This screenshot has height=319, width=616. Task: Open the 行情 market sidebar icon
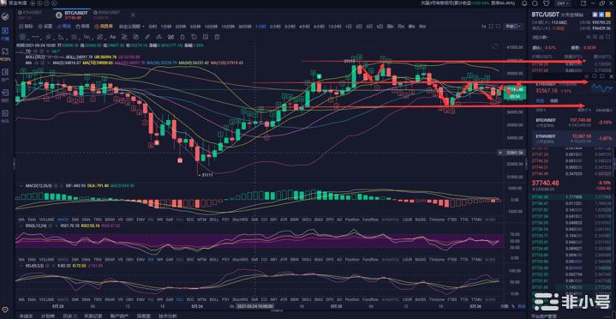coord(5,33)
